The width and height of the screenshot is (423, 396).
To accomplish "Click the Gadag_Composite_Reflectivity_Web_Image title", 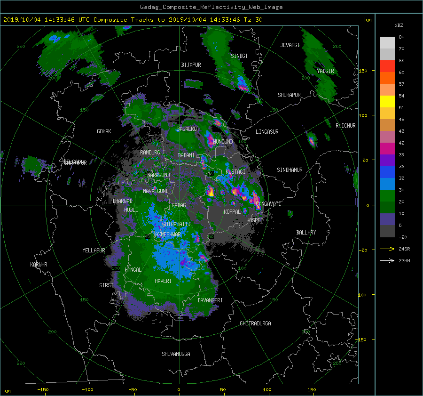I will click(x=211, y=7).
